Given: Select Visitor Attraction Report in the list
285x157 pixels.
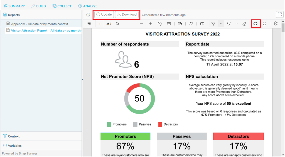Looking at the screenshot, I should pos(44,31).
